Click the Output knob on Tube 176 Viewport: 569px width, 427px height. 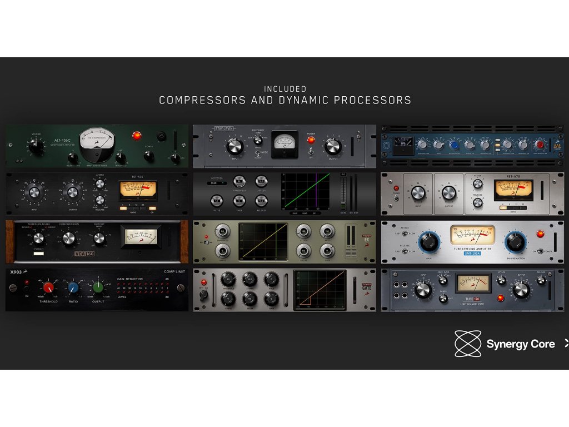coord(521,290)
